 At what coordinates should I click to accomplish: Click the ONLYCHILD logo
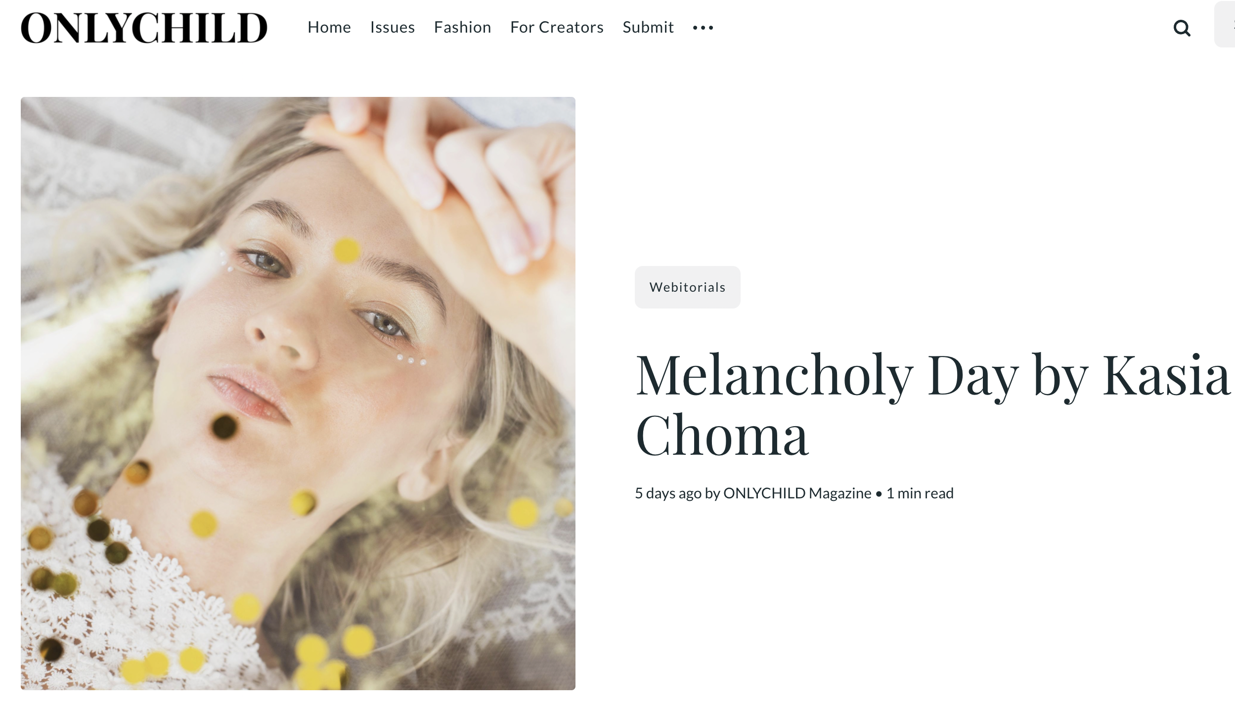144,28
